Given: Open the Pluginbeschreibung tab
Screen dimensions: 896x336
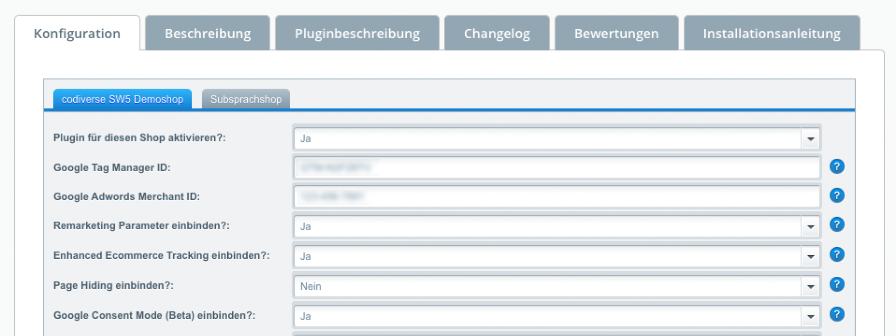Looking at the screenshot, I should tap(357, 33).
